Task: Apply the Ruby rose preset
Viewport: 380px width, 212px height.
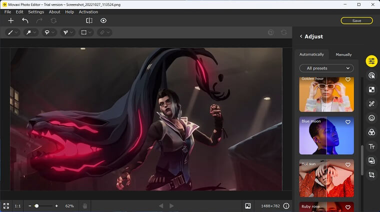Action: point(326,207)
